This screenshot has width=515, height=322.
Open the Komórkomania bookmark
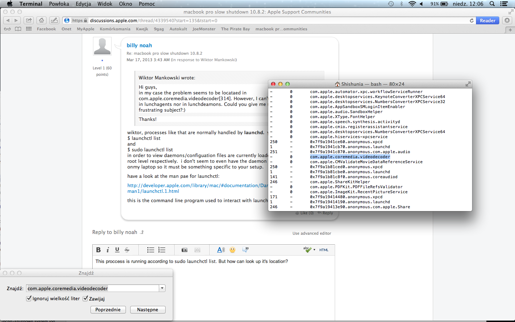point(115,29)
